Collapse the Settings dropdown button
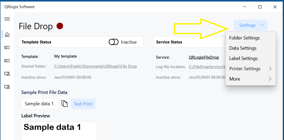 pyautogui.click(x=250, y=25)
